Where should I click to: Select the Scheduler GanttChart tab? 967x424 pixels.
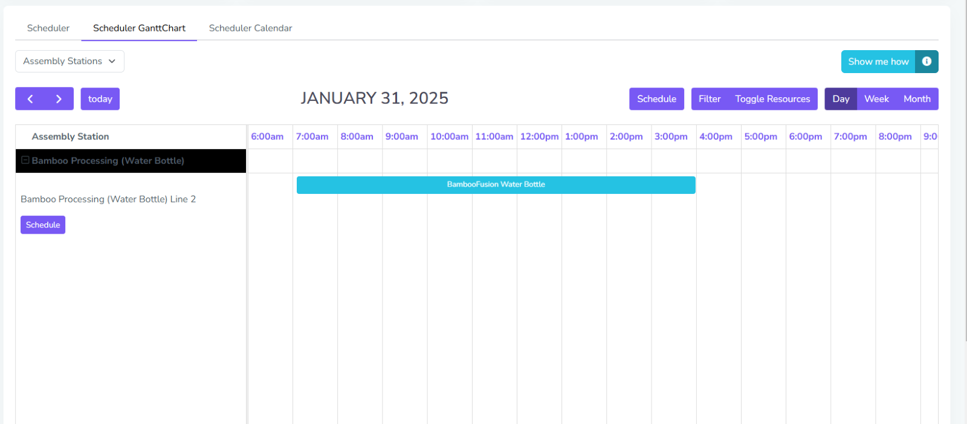point(139,28)
